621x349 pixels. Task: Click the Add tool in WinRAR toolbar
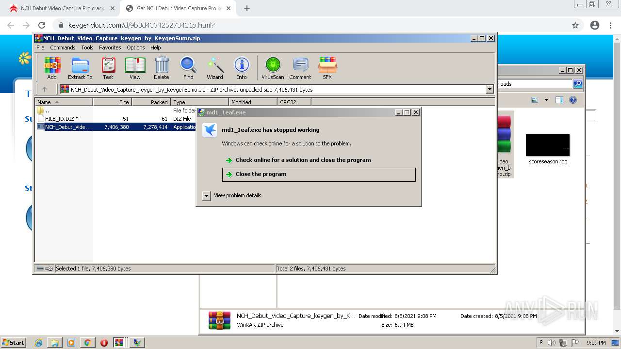pos(52,68)
